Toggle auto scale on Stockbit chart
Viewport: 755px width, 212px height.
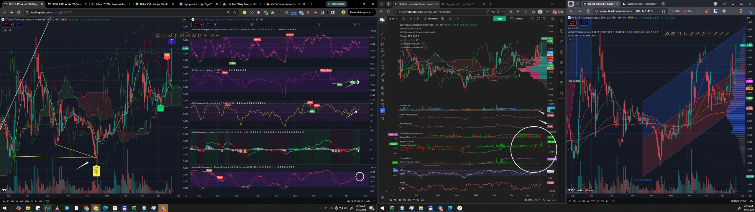pos(554,200)
